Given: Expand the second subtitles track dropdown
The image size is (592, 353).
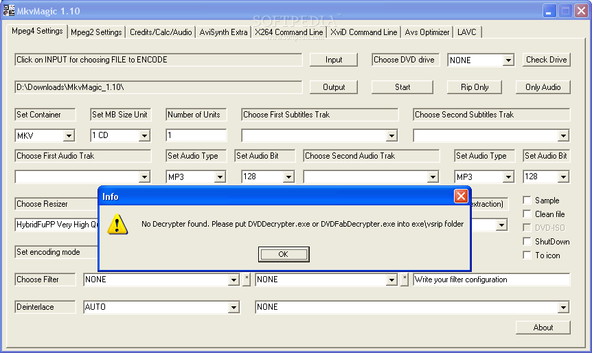Looking at the screenshot, I should pos(563,135).
